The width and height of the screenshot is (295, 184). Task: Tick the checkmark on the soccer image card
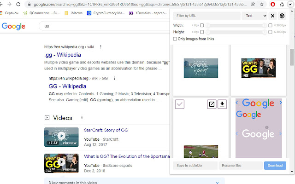click(x=180, y=104)
